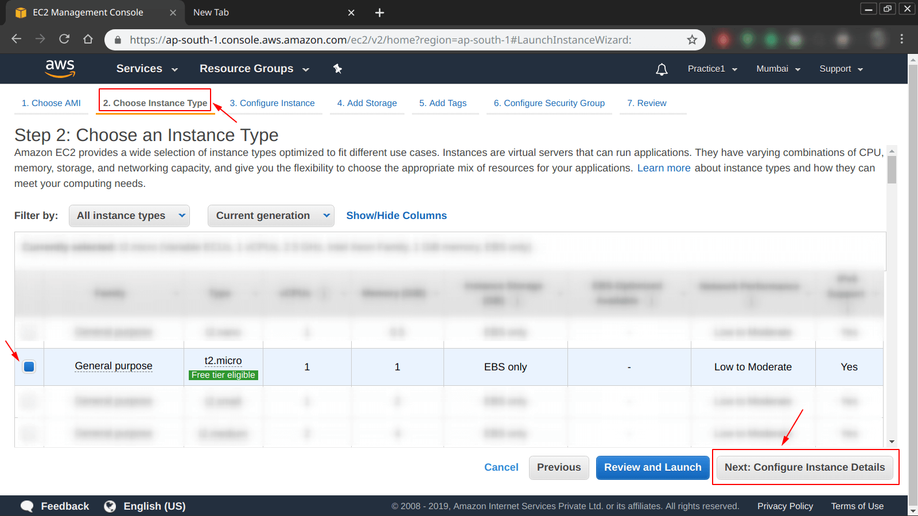Go to step 1. Choose AMI

(51, 103)
